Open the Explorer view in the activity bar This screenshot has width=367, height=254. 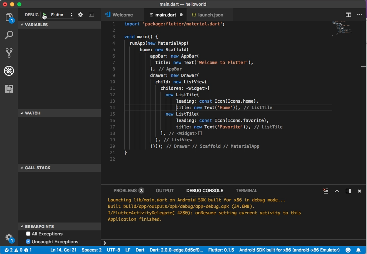point(9,17)
